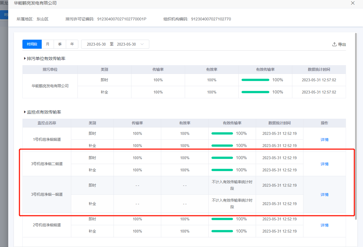363x247 pixels.
Task: Click 不计入有效传输率统计时段 in 3号机组净烟一烟道 即时 row
Action: 232,185
